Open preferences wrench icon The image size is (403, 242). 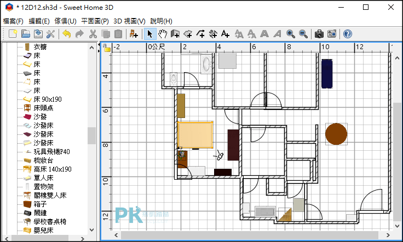[x=50, y=33]
